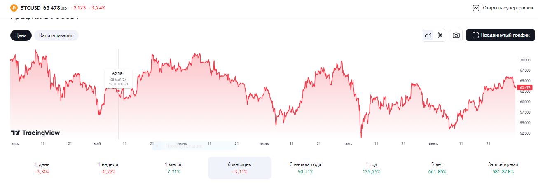Take chart snapshot with camera icon

[456, 35]
